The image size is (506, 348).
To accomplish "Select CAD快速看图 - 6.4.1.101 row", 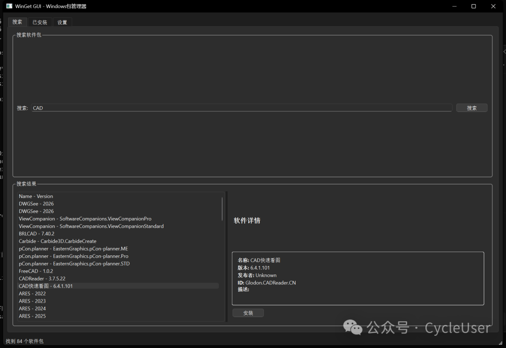I will 119,286.
